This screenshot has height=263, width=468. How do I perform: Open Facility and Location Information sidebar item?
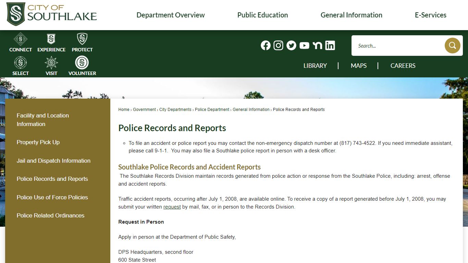tap(43, 120)
